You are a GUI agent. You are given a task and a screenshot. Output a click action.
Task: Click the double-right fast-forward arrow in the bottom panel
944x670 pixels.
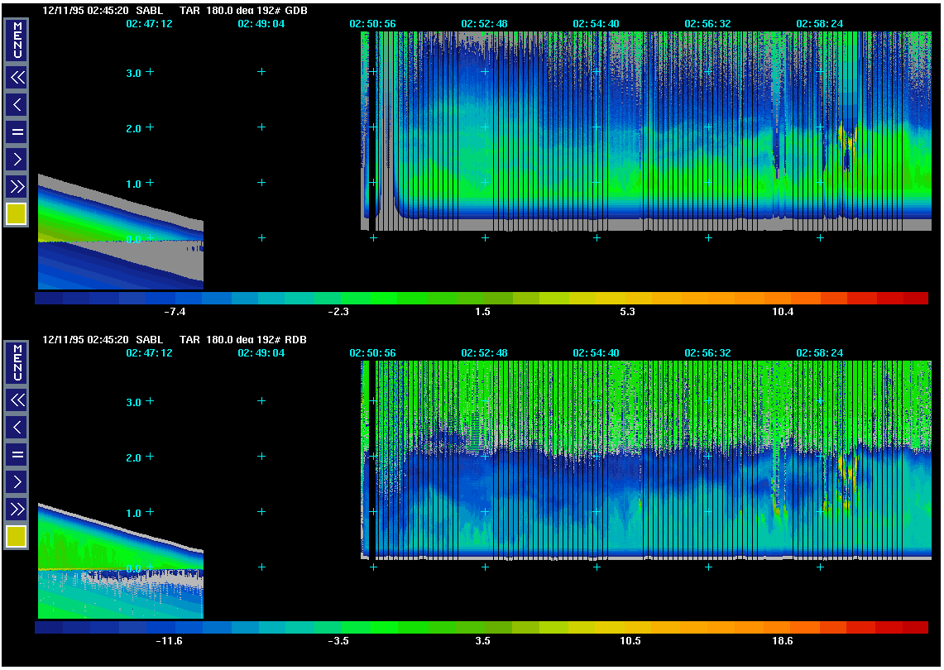point(17,508)
